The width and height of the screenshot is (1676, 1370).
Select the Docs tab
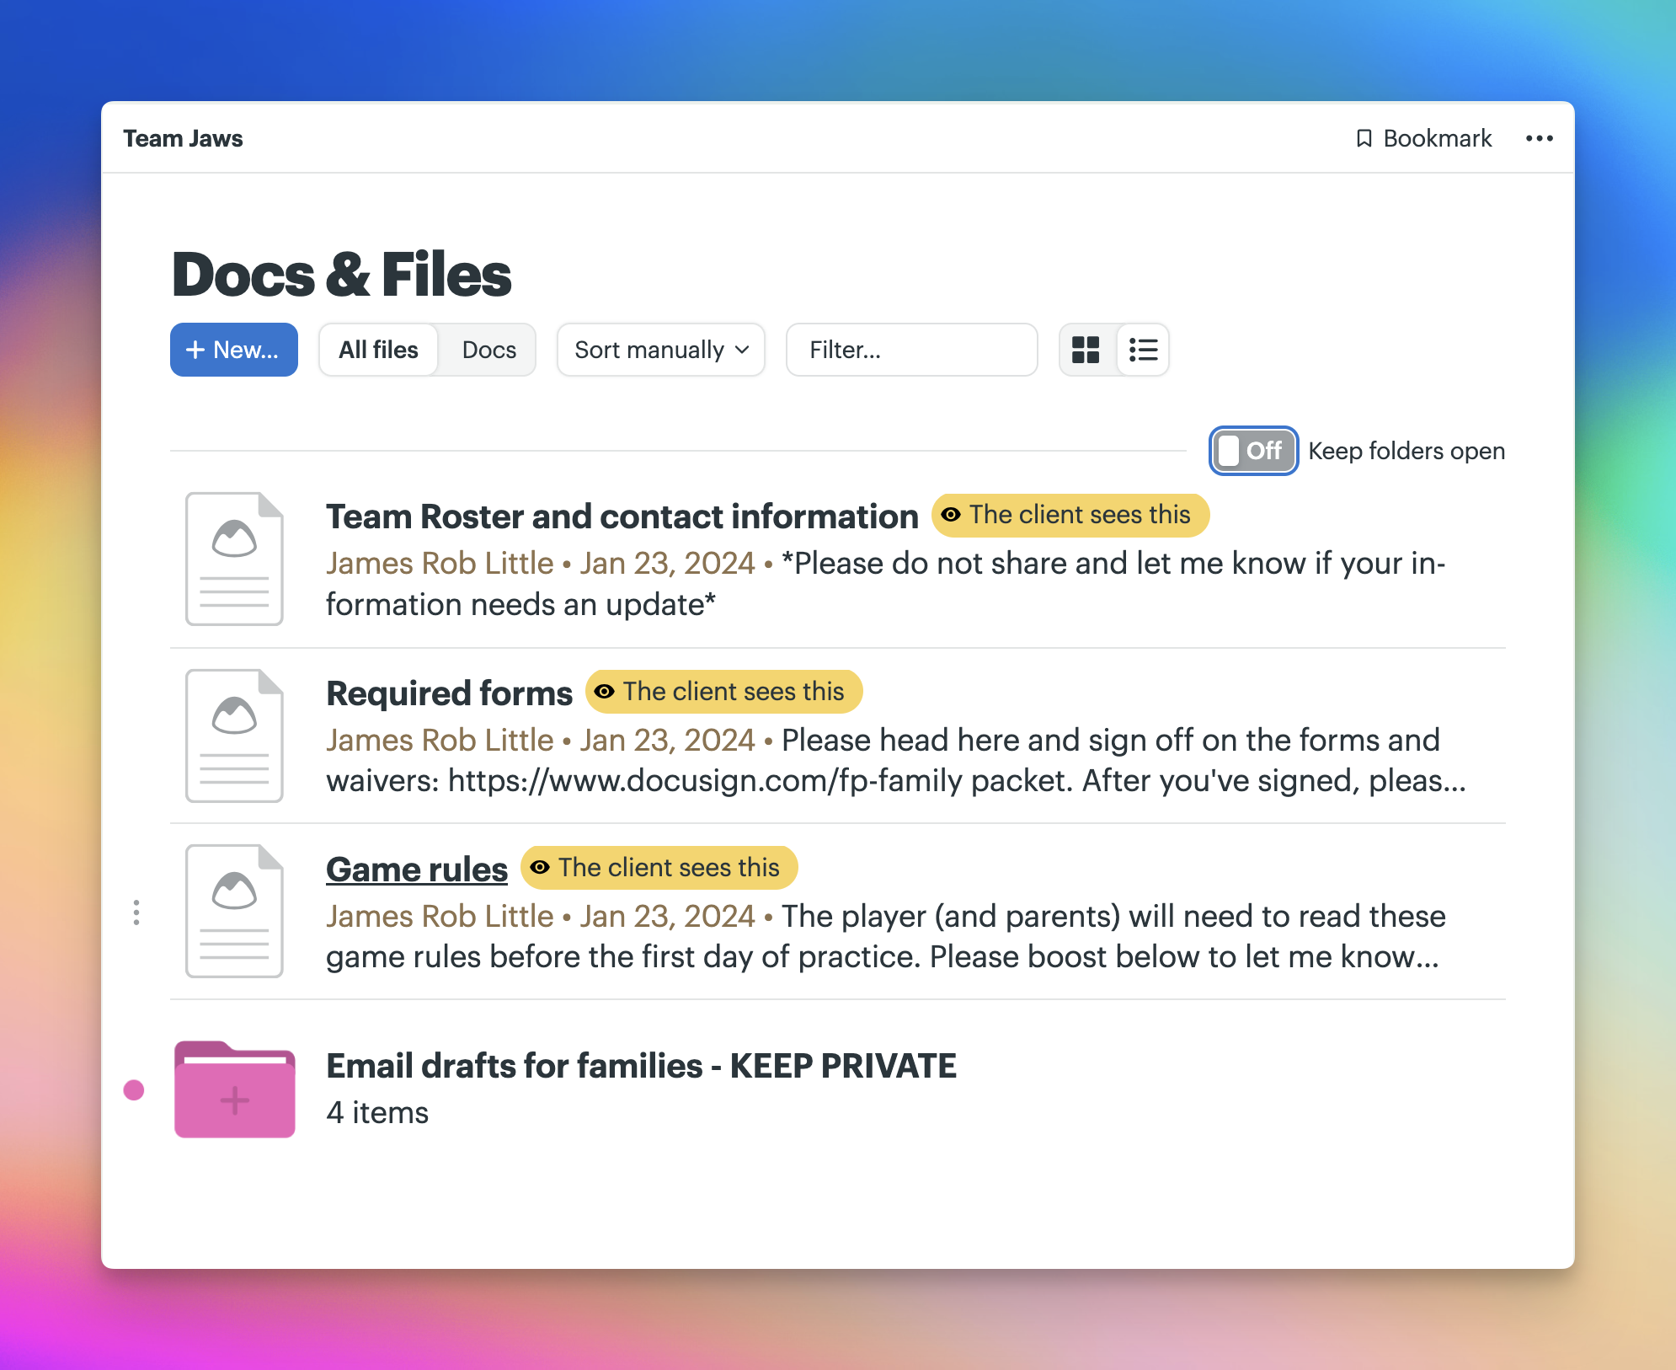(489, 350)
